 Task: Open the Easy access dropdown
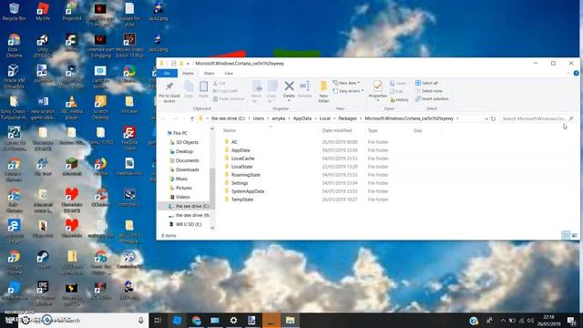[348, 91]
